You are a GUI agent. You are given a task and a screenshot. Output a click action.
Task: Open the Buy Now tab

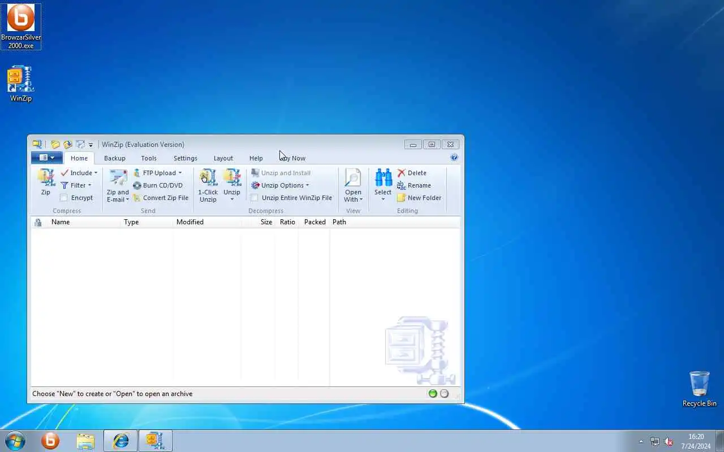[292, 158]
